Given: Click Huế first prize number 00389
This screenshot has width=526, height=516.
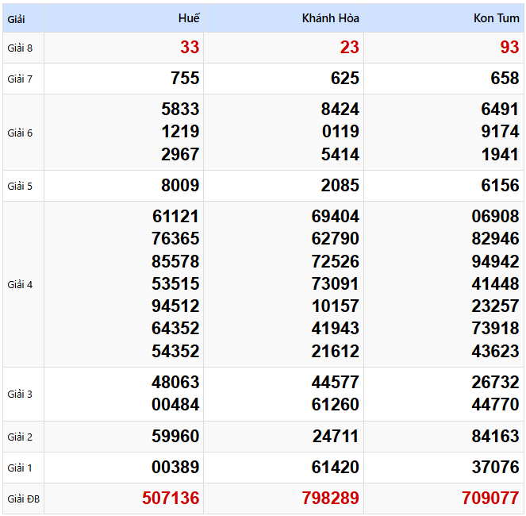Looking at the screenshot, I should [175, 468].
